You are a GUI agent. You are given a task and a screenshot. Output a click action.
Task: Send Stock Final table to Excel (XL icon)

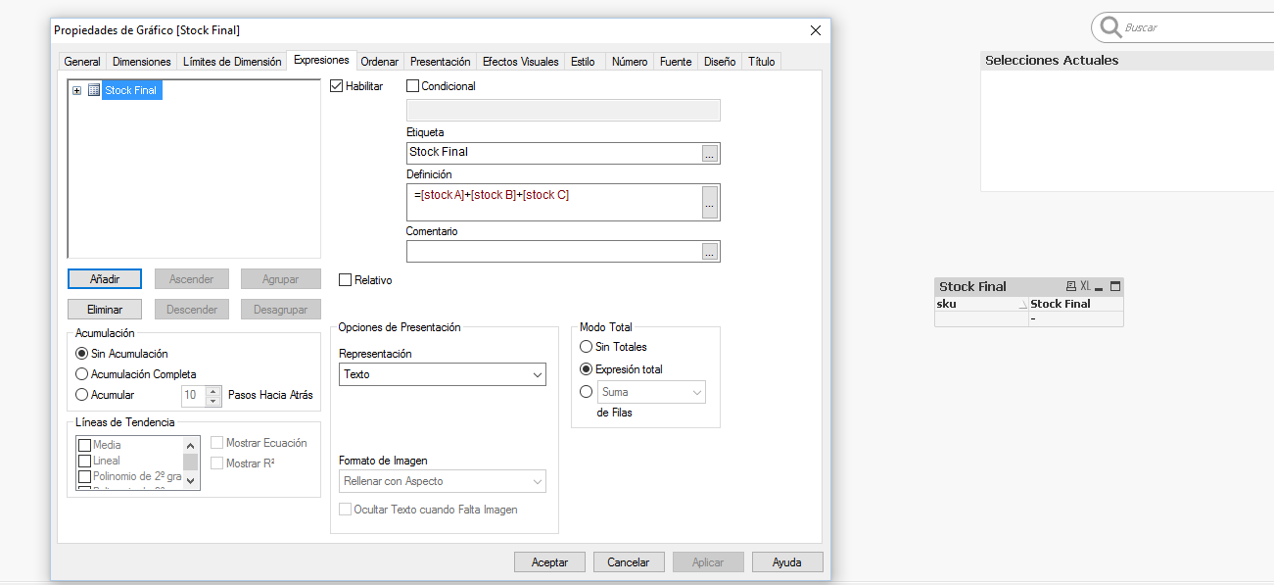(x=1085, y=286)
